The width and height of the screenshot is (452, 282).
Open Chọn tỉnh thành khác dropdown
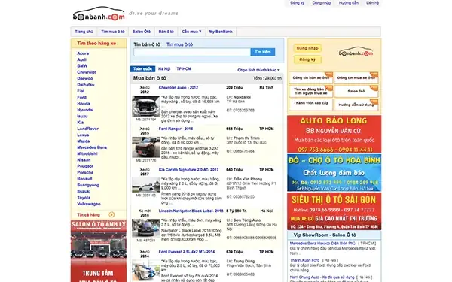tap(258, 70)
